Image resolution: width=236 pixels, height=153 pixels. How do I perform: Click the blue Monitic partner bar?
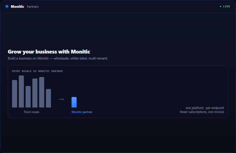pyautogui.click(x=74, y=102)
